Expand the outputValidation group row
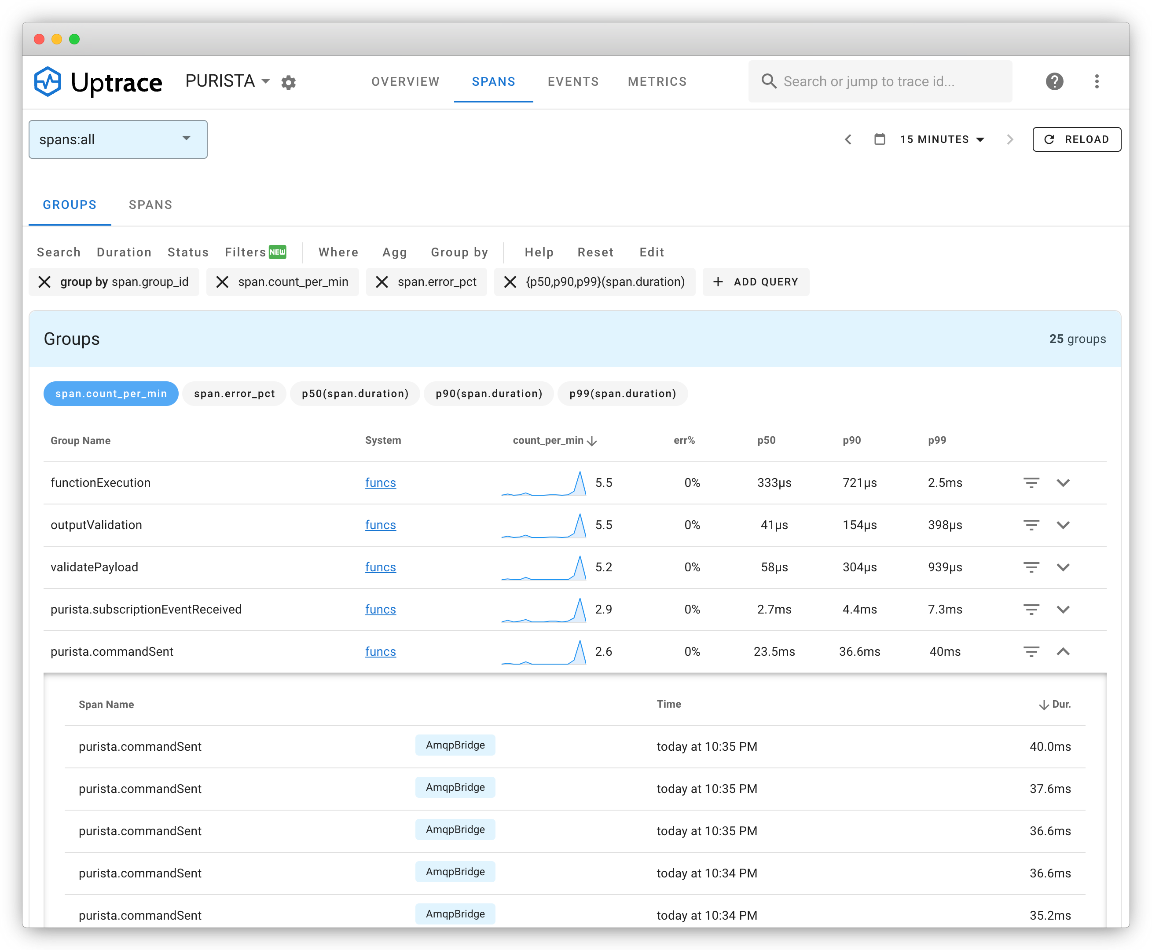The height and width of the screenshot is (950, 1152). point(1063,525)
